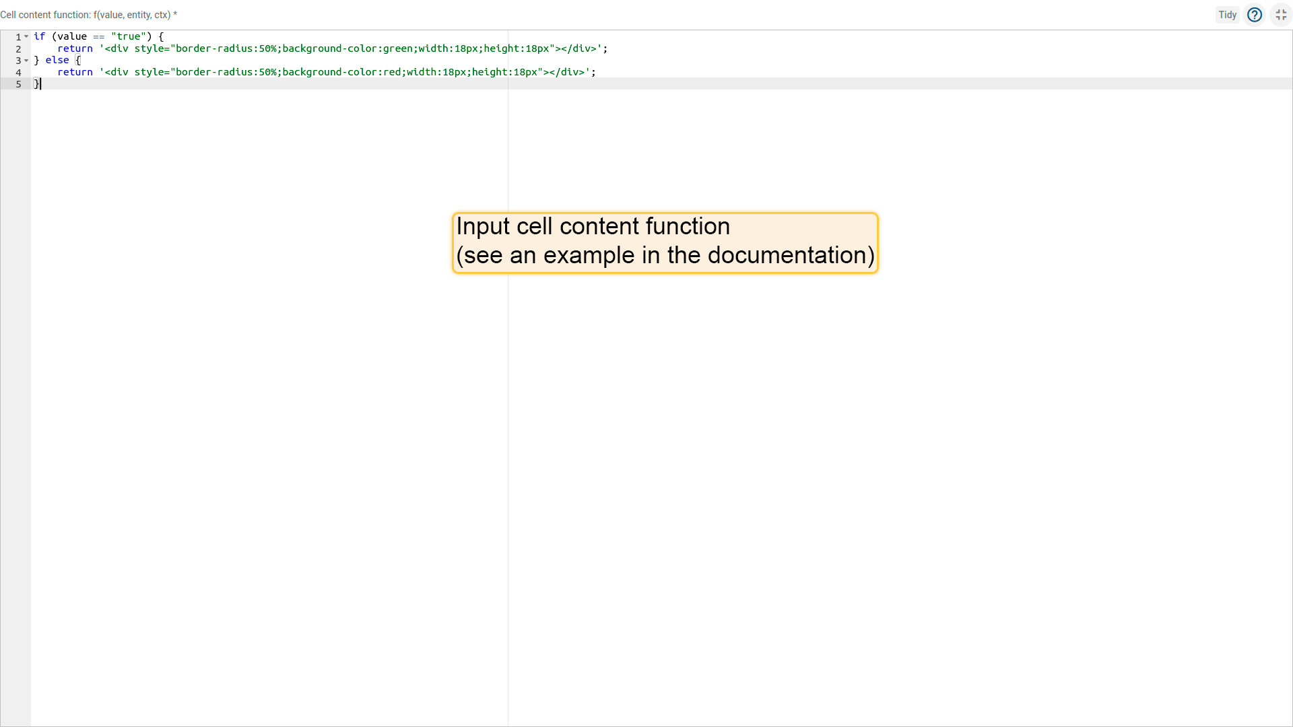Collapse the else block fold arrow on line 3
This screenshot has width=1293, height=727.
(26, 61)
